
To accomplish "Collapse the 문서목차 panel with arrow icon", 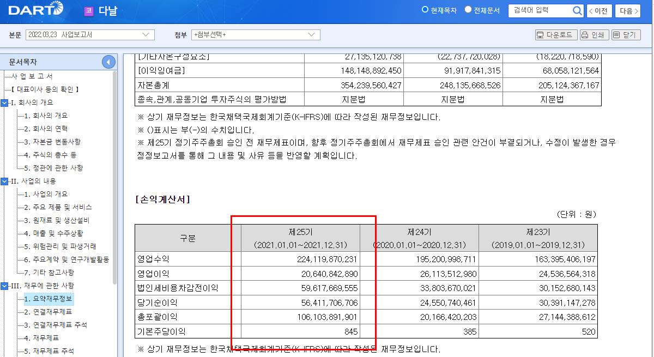I will coord(109,62).
